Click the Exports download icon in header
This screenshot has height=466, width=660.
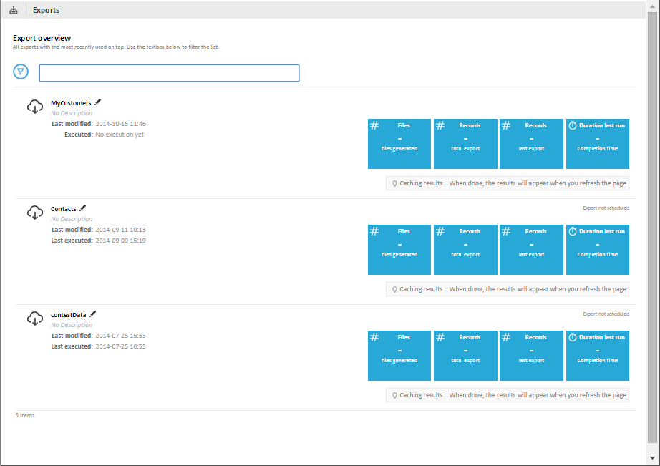click(x=14, y=10)
